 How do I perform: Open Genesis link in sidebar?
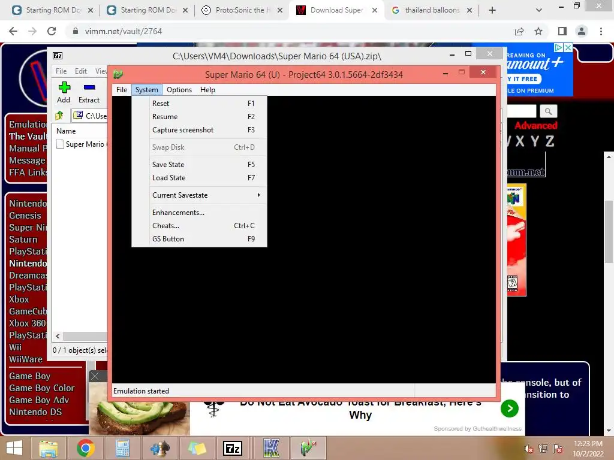click(25, 216)
